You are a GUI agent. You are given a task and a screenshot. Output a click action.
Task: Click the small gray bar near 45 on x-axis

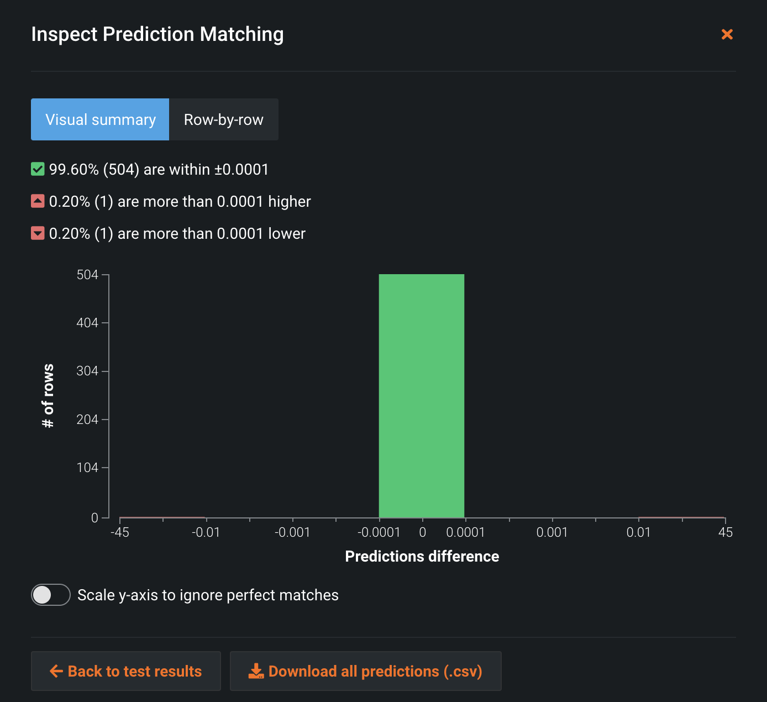[x=681, y=517]
